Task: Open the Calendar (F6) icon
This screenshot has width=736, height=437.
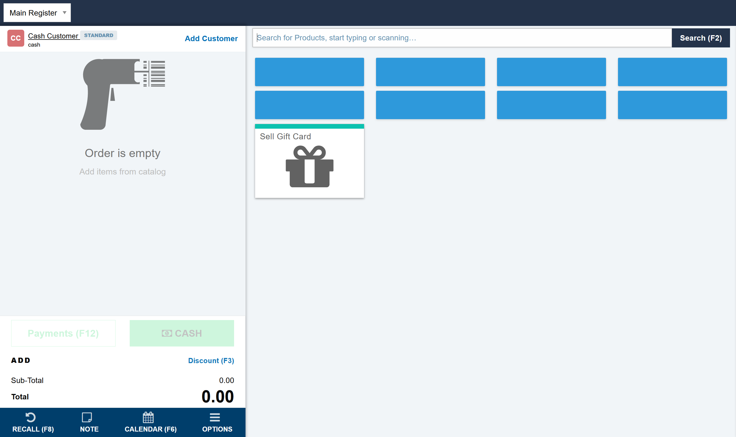Action: pyautogui.click(x=148, y=417)
